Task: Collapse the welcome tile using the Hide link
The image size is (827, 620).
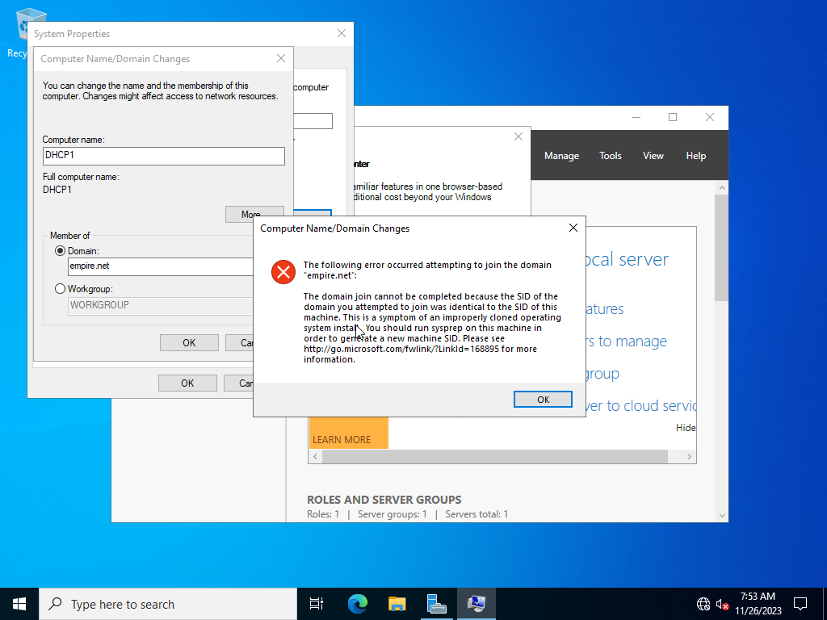Action: (685, 427)
